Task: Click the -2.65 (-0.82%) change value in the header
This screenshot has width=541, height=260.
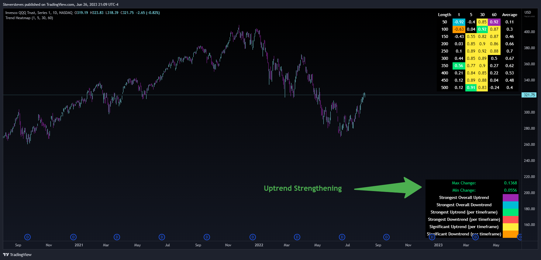Action: coord(148,13)
